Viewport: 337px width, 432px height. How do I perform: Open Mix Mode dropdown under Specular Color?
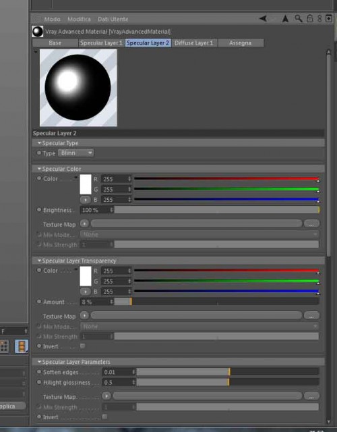point(200,234)
